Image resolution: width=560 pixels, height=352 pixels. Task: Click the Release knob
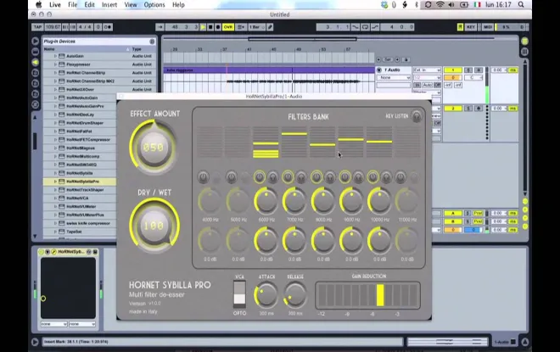pyautogui.click(x=295, y=295)
